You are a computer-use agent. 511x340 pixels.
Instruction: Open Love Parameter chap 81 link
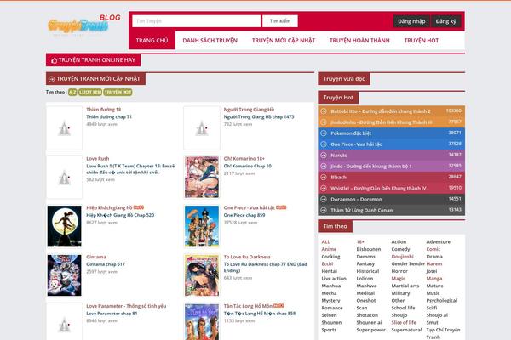(x=112, y=314)
